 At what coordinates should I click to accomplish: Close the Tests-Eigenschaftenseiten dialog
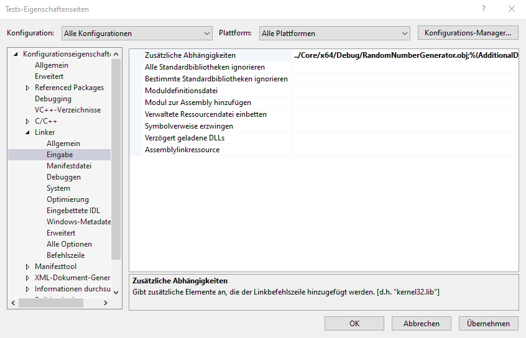point(512,9)
